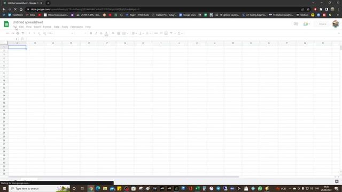Click the insert chart icon

tap(166, 33)
